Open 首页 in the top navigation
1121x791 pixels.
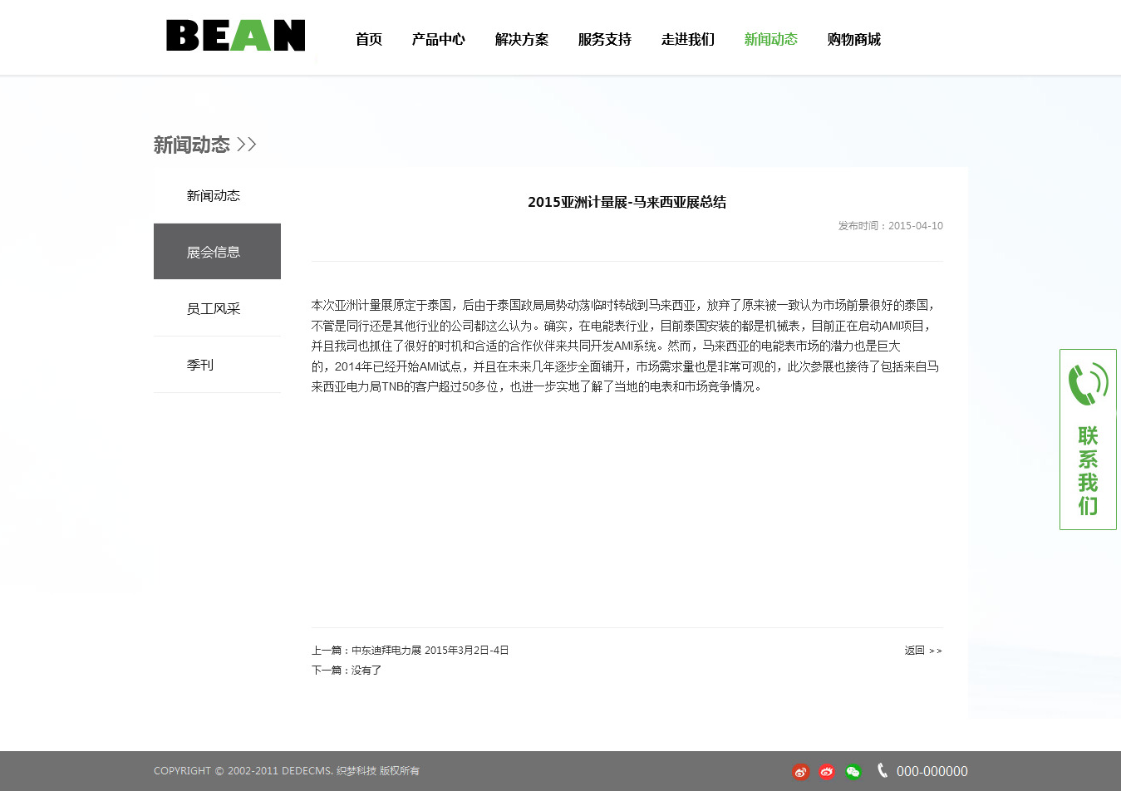point(369,39)
